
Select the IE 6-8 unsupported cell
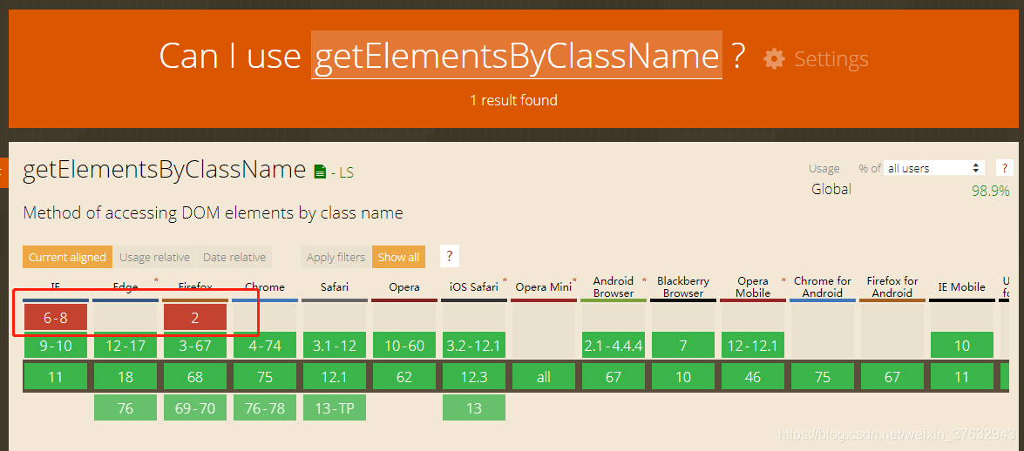coord(56,319)
